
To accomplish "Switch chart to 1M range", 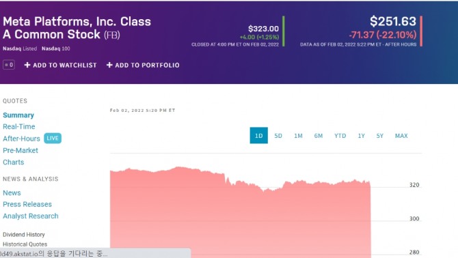I will [x=298, y=136].
